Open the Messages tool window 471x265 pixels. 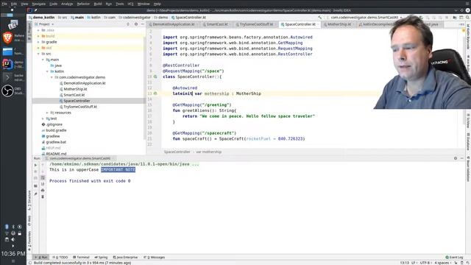tap(155, 257)
